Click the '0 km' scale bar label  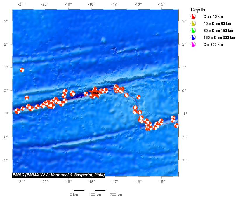tap(74, 195)
